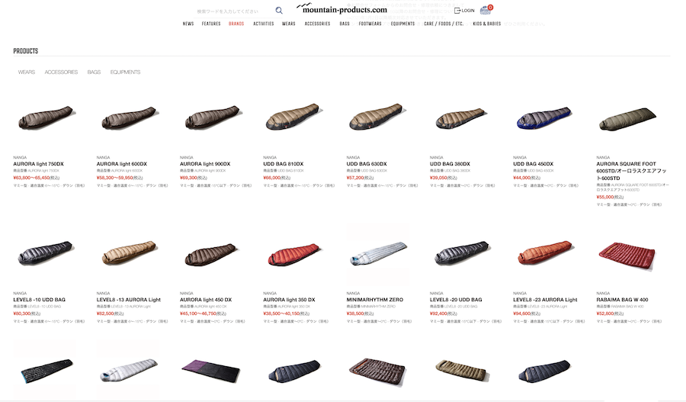This screenshot has height=402, width=686.
Task: Click the orange LEVEL8 -23 AURORA Light image
Action: click(544, 252)
